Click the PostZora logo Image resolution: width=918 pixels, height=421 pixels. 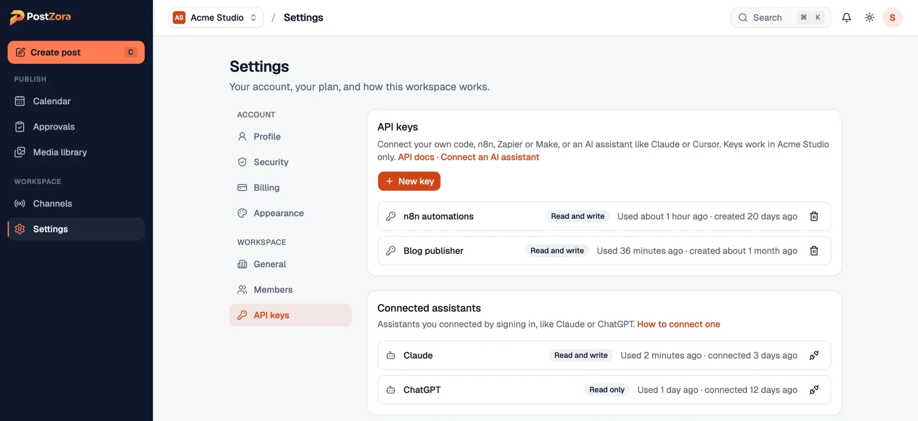pyautogui.click(x=40, y=17)
